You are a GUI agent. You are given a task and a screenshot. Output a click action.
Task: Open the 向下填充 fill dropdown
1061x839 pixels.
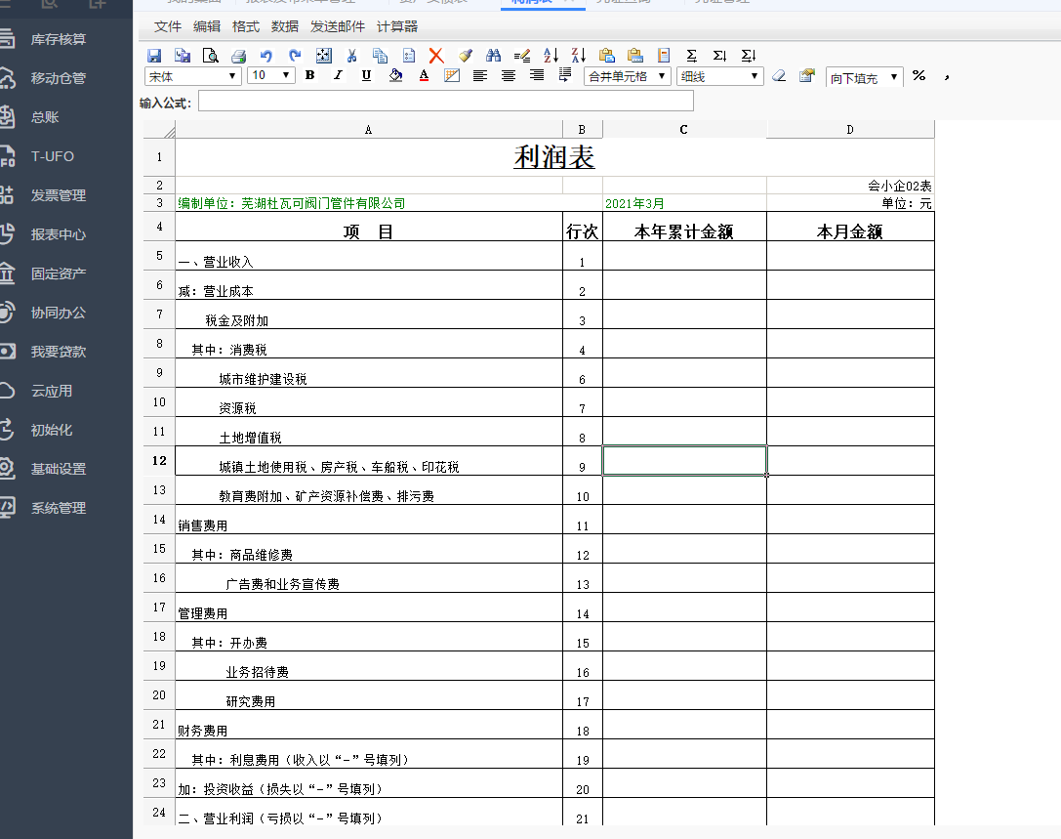coord(864,77)
